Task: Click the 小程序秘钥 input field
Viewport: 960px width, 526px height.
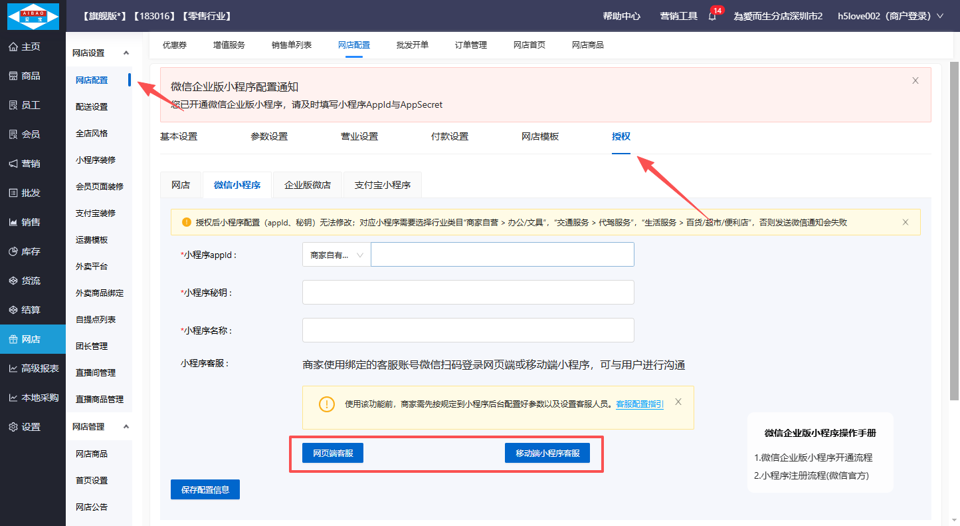Action: 468,292
